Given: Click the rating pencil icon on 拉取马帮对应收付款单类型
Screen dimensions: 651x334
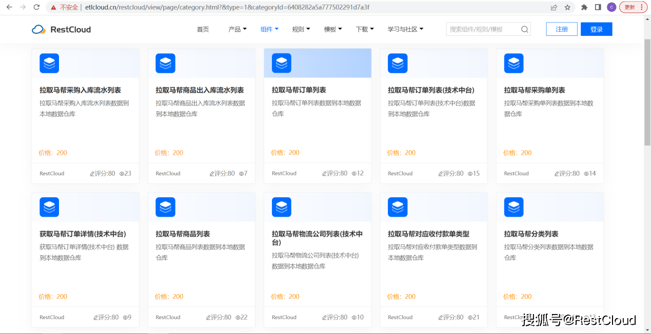Looking at the screenshot, I should 441,318.
